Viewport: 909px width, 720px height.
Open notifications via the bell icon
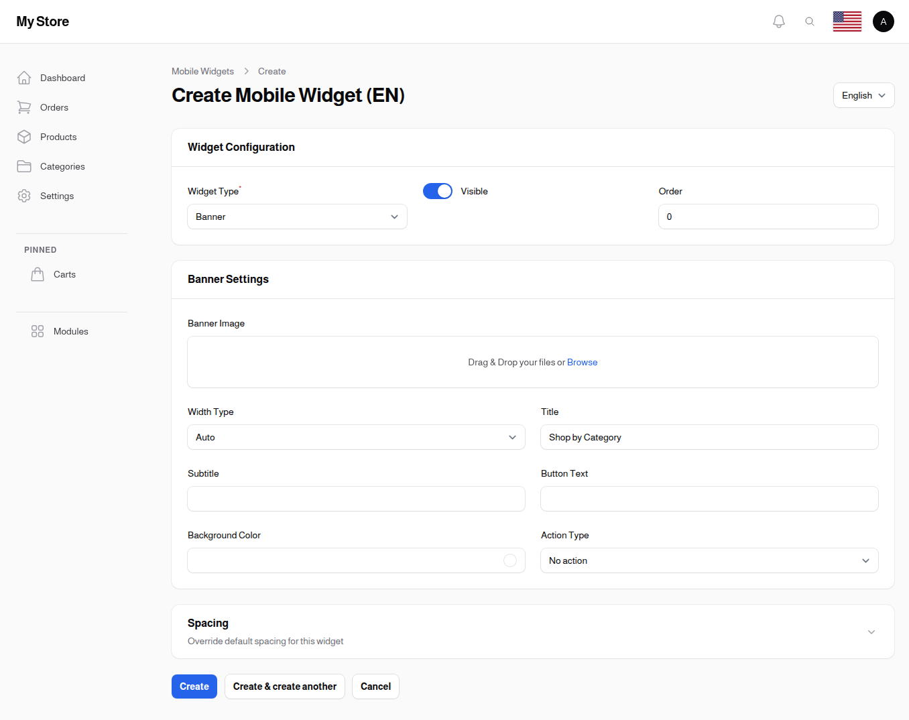778,21
